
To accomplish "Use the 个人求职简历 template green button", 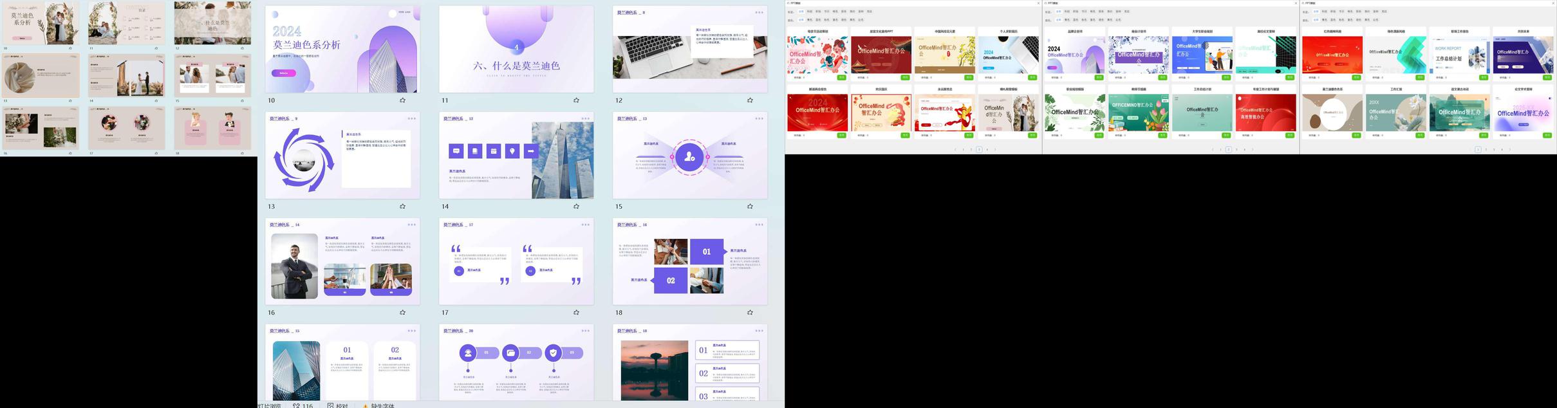I will coord(1032,77).
